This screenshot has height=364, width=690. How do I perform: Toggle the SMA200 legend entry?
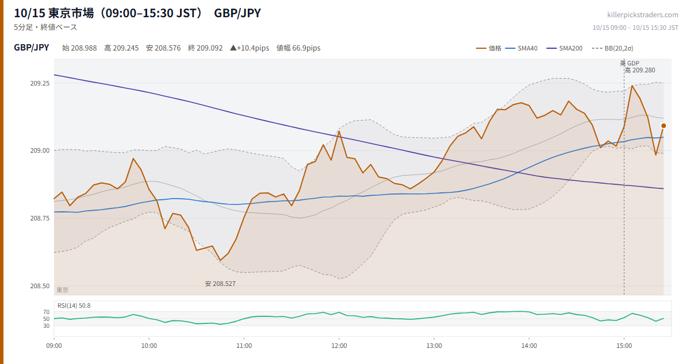[565, 48]
